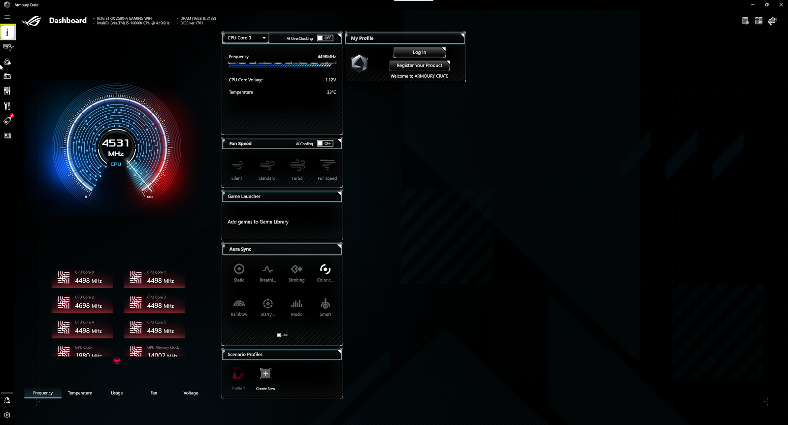Expand the Aura Sync panel corner arrow
This screenshot has height=425, width=788.
(x=339, y=246)
